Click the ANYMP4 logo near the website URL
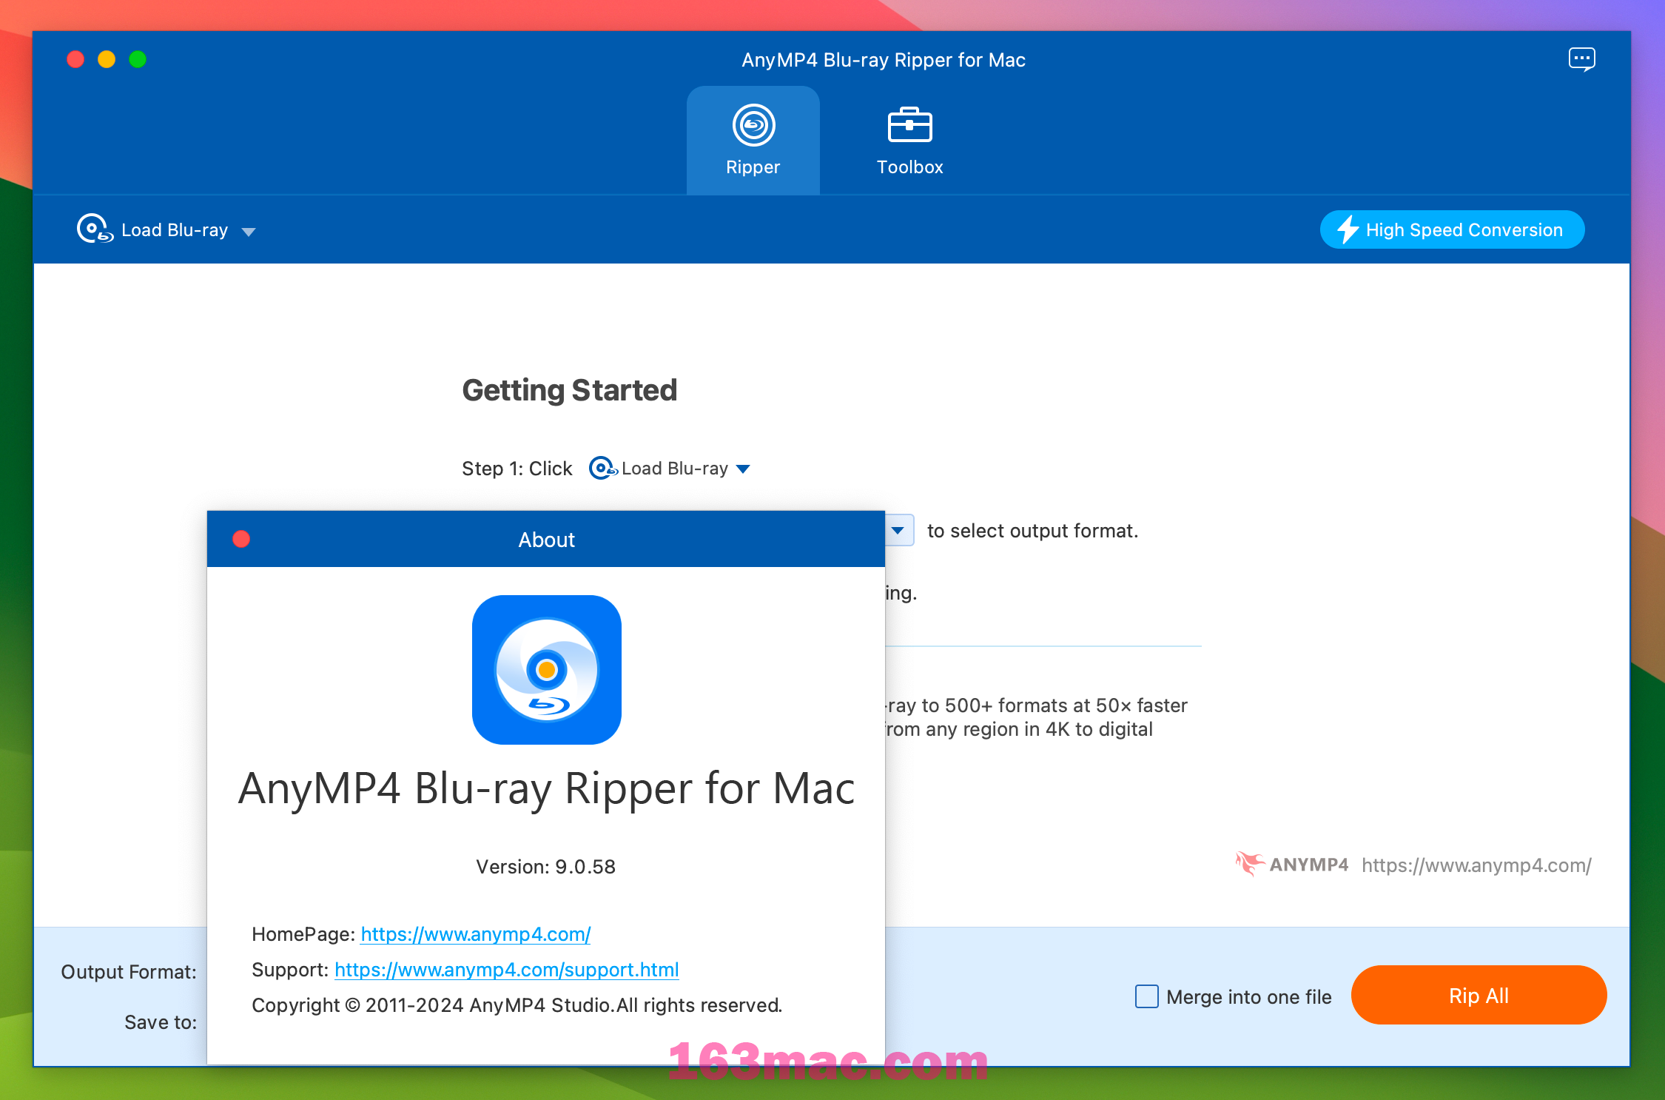The image size is (1665, 1100). coord(1292,864)
